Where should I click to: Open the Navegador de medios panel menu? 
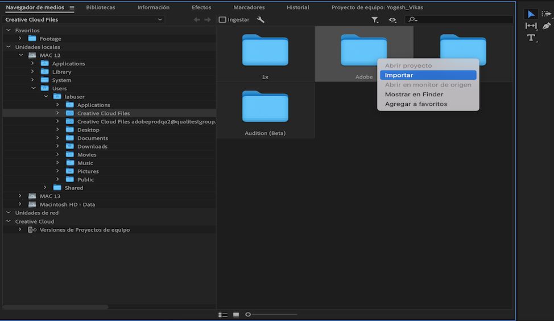[x=72, y=7]
